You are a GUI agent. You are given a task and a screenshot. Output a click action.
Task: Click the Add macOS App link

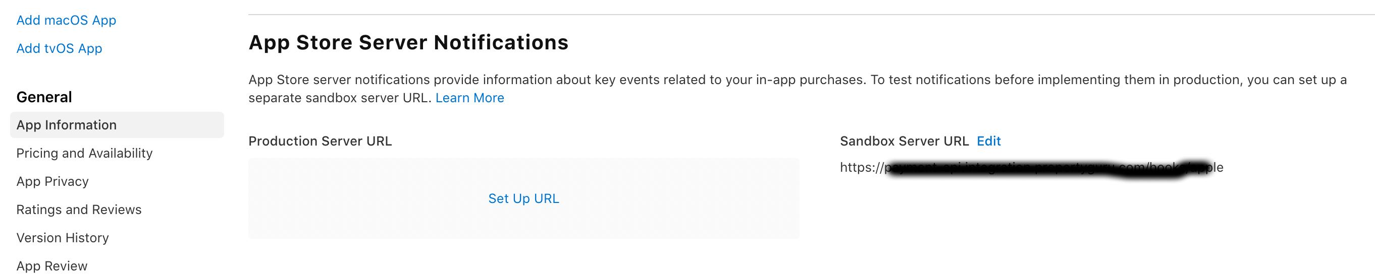tap(66, 20)
